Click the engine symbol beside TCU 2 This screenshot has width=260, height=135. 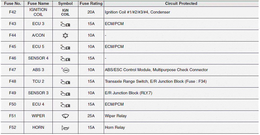point(65,82)
